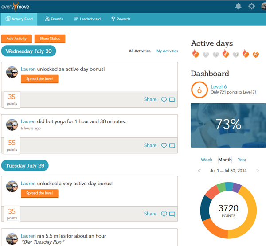Advance to next date range arrow
266x246 pixels.
pyautogui.click(x=258, y=171)
